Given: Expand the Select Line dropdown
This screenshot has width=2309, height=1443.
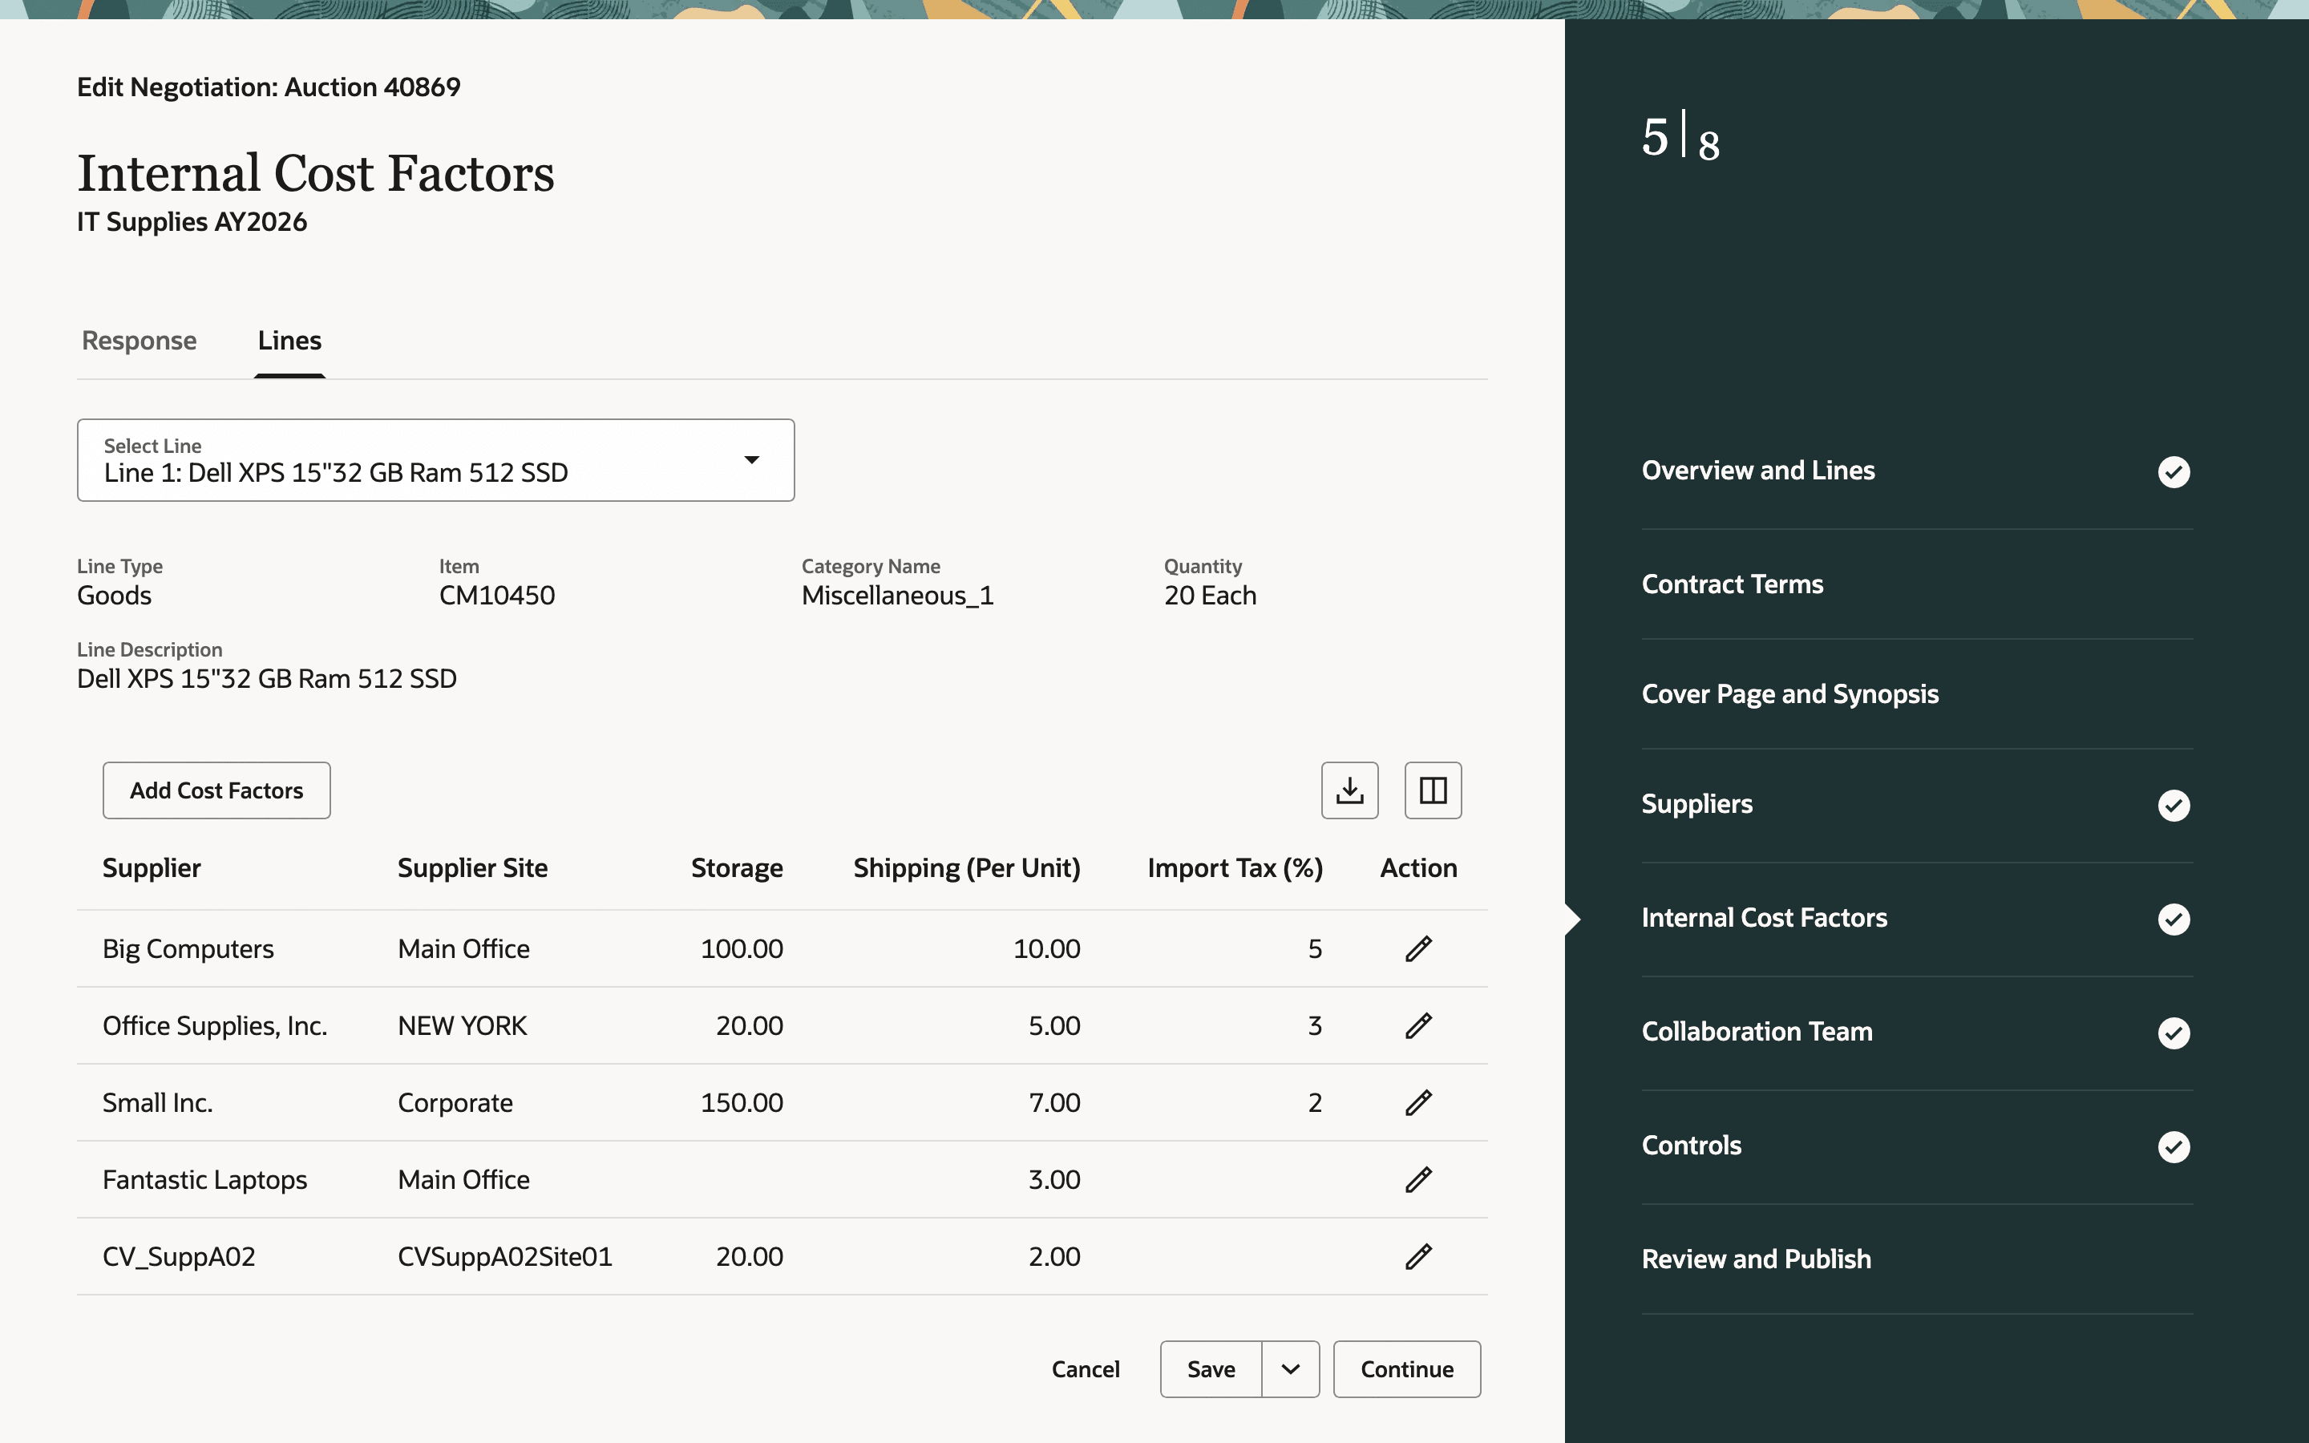Looking at the screenshot, I should tap(751, 460).
